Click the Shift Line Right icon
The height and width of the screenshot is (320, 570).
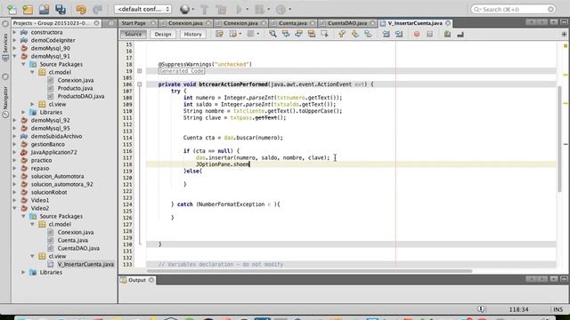point(399,34)
